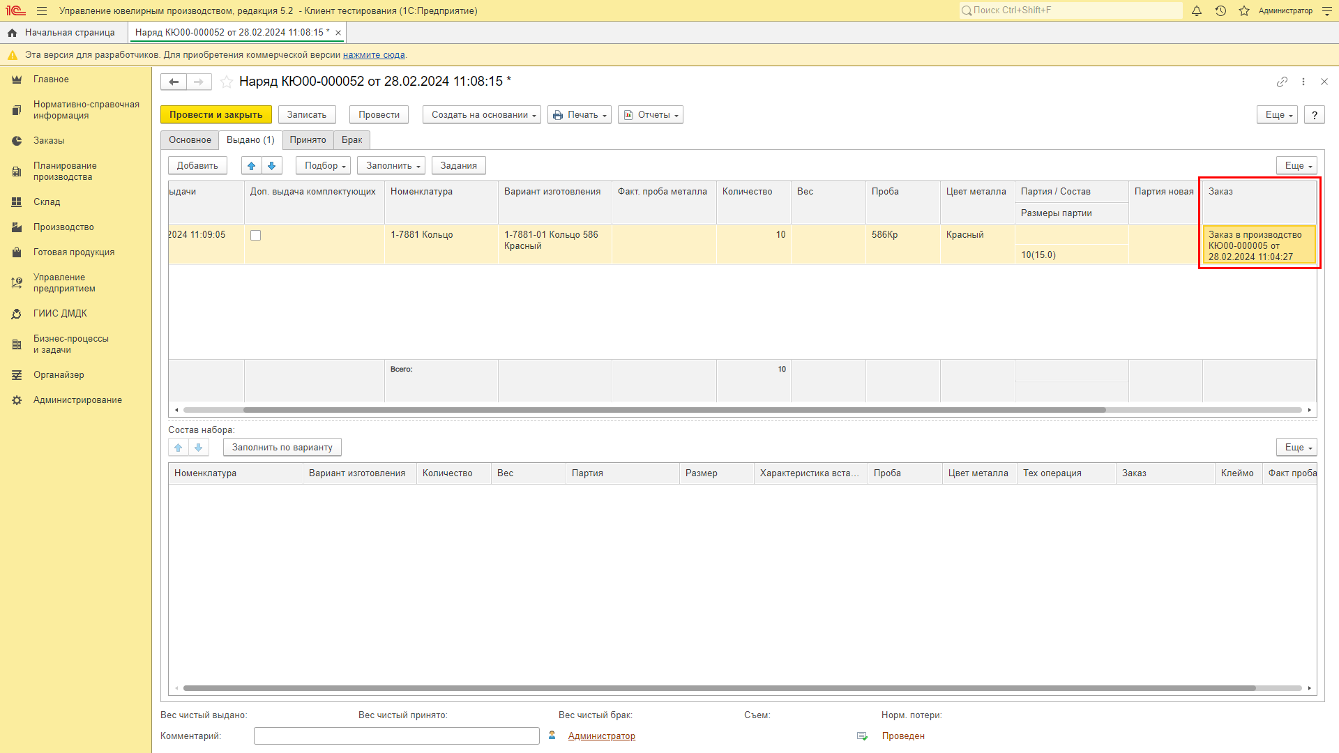Image resolution: width=1339 pixels, height=753 pixels.
Task: Move row down in Выдано table
Action: pyautogui.click(x=272, y=165)
